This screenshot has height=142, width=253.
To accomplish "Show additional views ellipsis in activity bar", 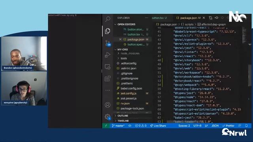I will pos(108,90).
